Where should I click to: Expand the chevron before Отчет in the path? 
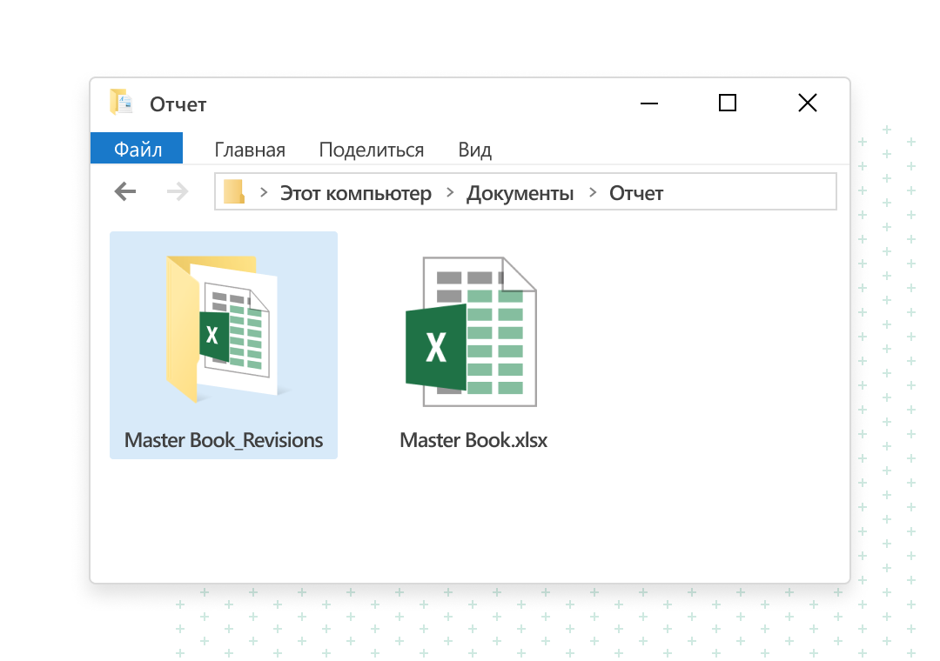point(593,192)
